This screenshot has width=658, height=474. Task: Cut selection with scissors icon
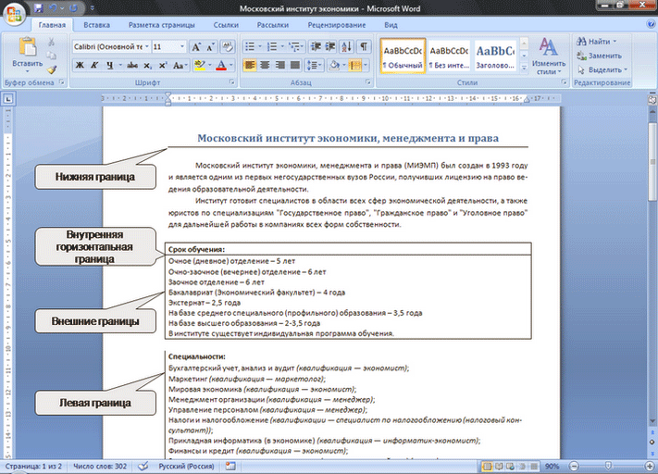(51, 42)
